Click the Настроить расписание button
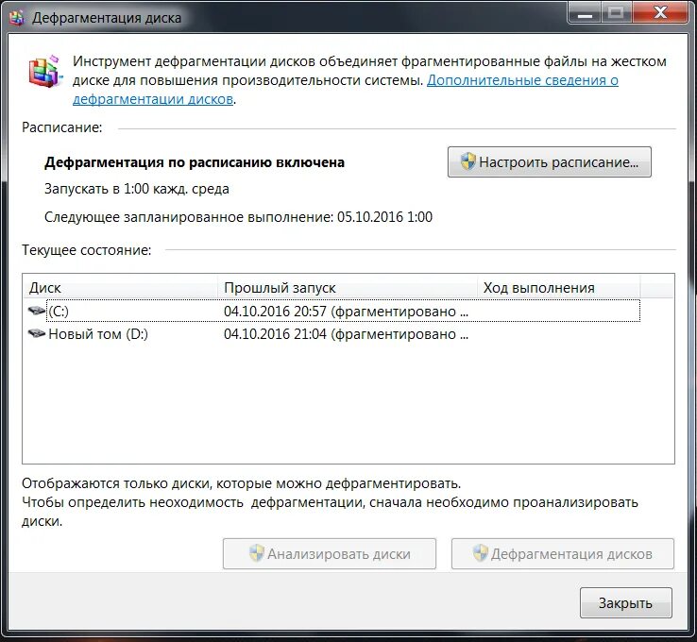Image resolution: width=697 pixels, height=642 pixels. pyautogui.click(x=549, y=162)
